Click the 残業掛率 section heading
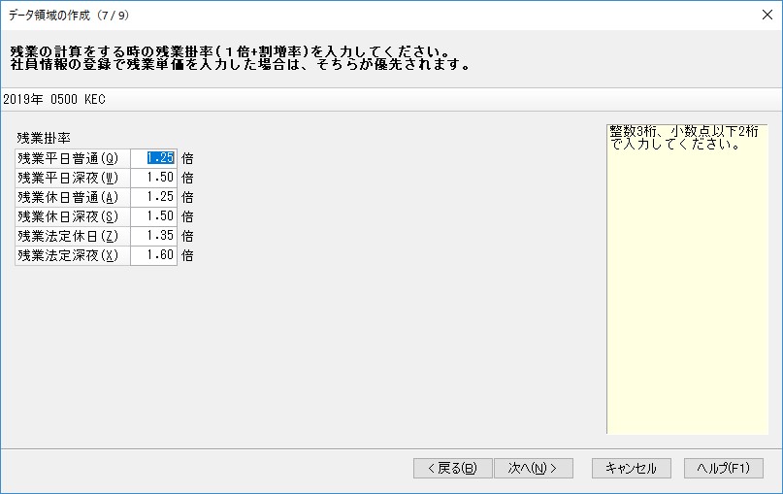Screen dimensions: 783x494 pos(44,138)
